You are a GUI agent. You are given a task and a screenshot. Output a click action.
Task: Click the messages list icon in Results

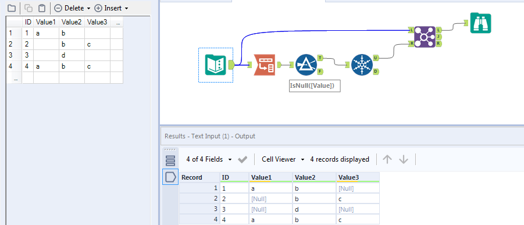click(x=170, y=161)
